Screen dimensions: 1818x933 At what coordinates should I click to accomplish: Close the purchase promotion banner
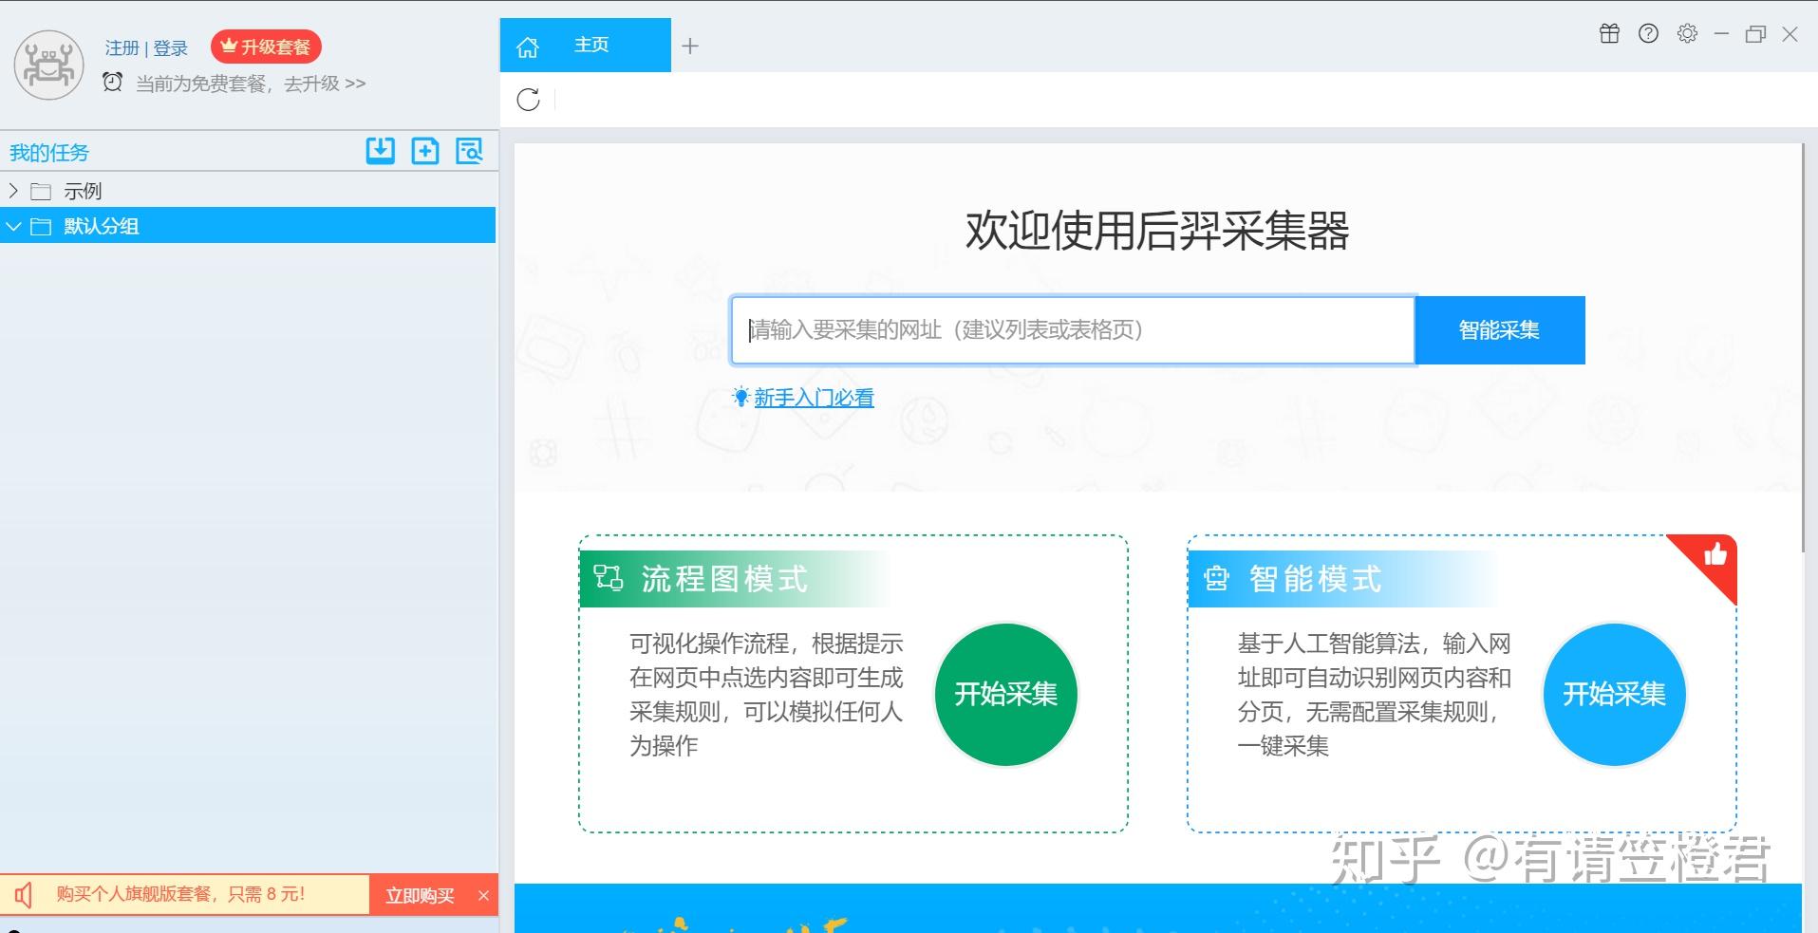coord(483,895)
